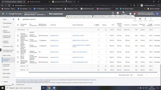Collapse the Ключевые слова sidebar section

2,46
